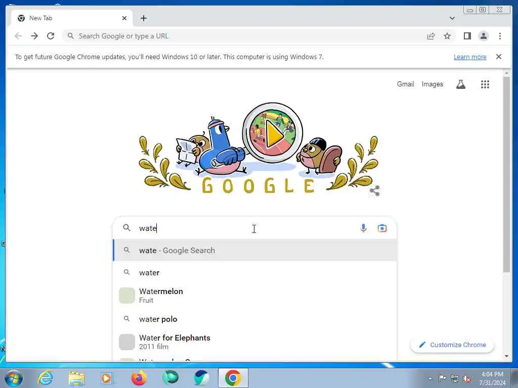Open Windows Media Player on taskbar
Image resolution: width=518 pixels, height=388 pixels.
(107, 378)
